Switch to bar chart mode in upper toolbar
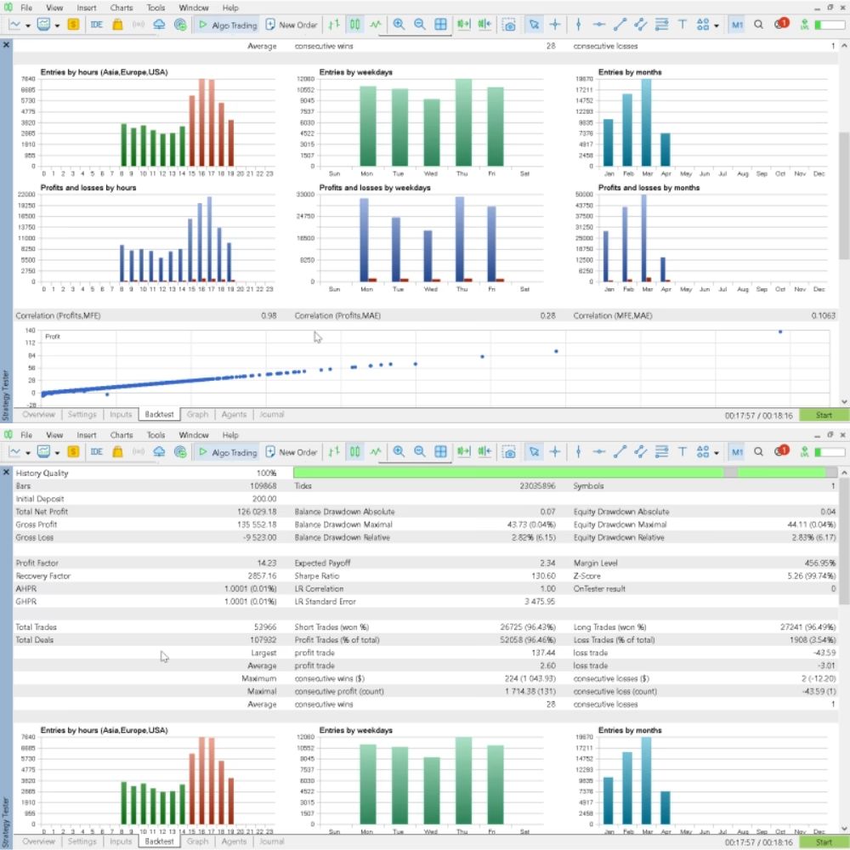 334,25
